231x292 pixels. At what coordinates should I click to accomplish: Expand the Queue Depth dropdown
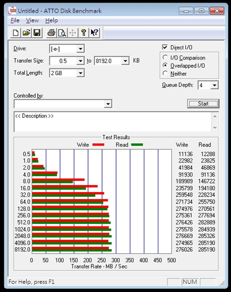[x=214, y=85]
